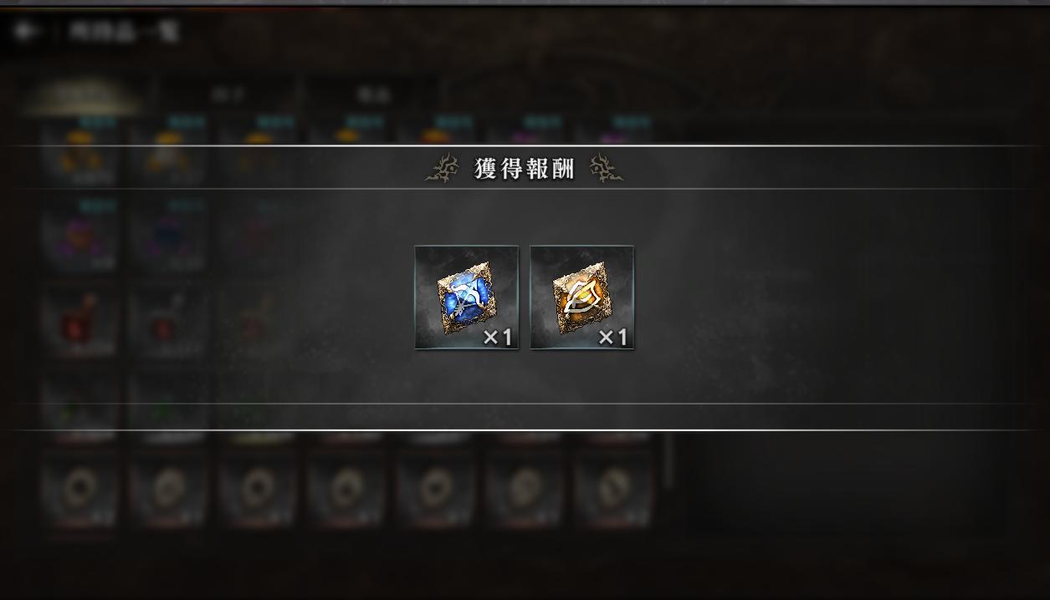Open the highlighted first inventory tab

tap(84, 94)
